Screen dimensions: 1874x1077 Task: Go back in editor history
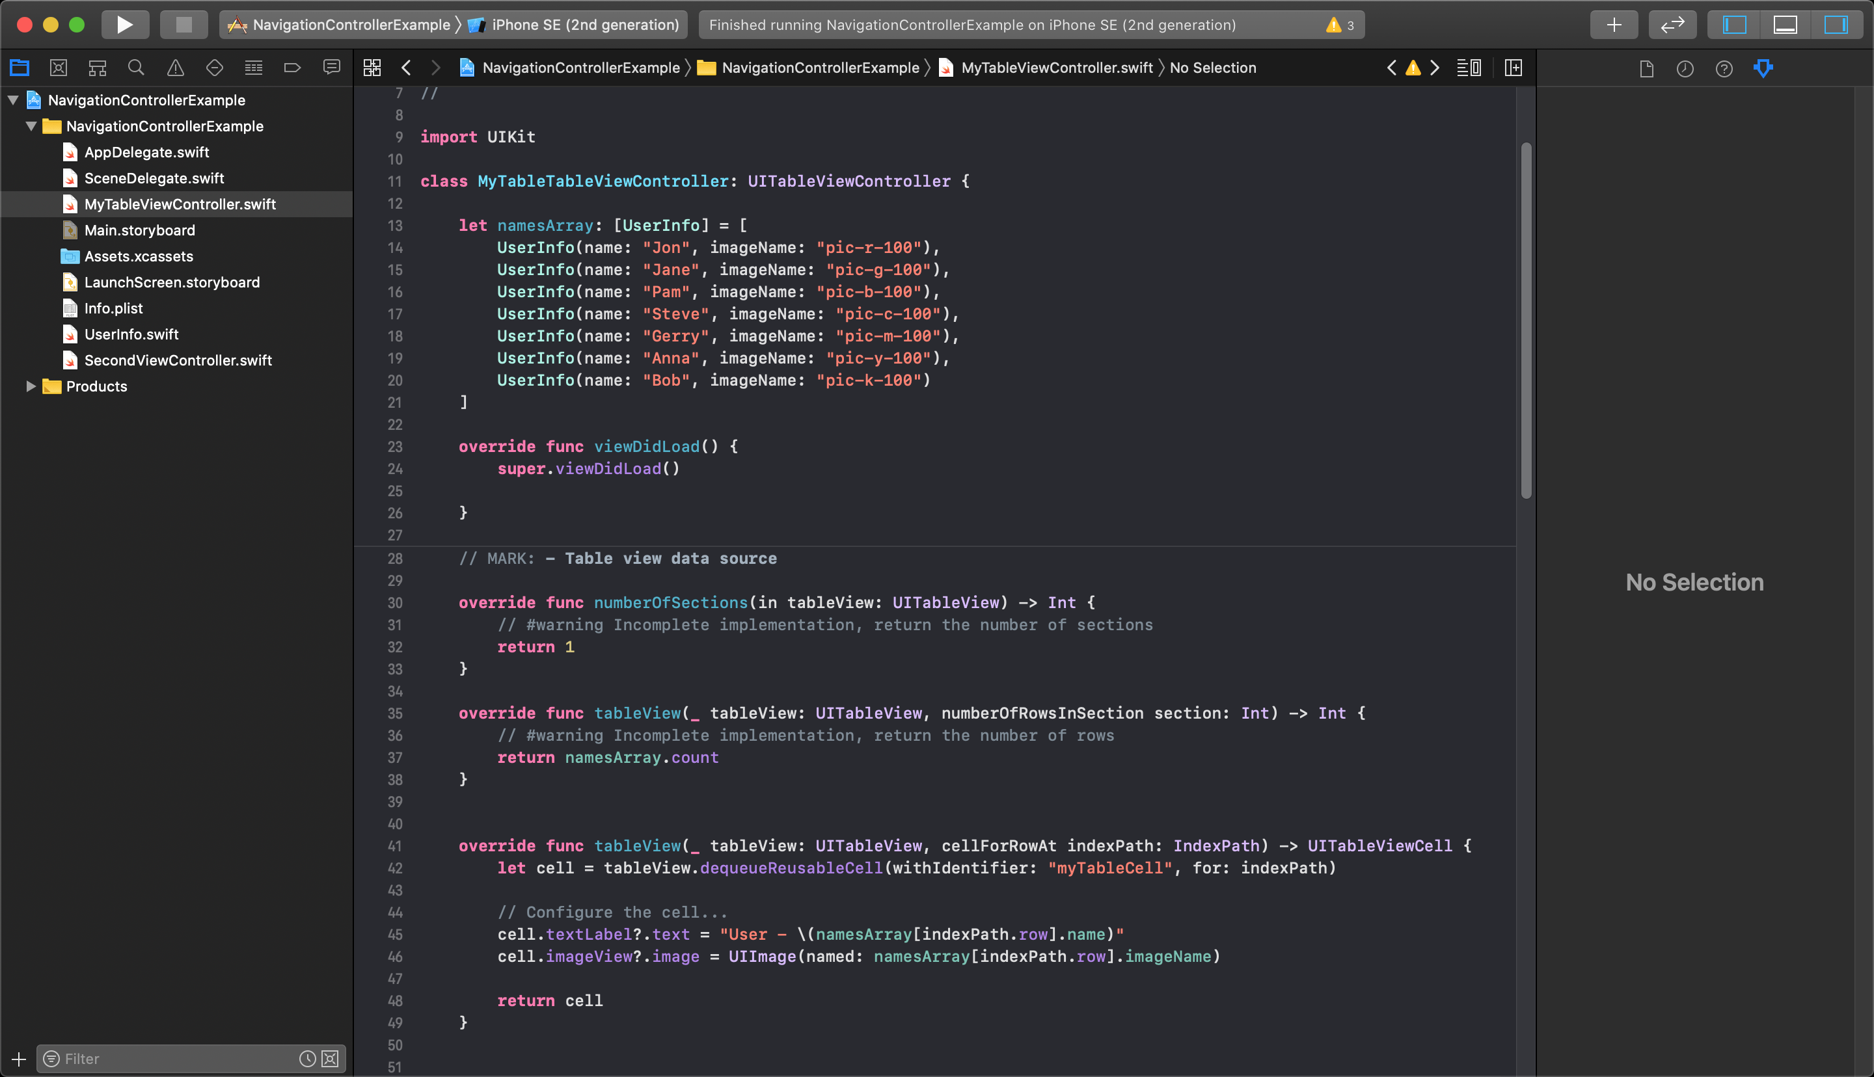point(406,68)
